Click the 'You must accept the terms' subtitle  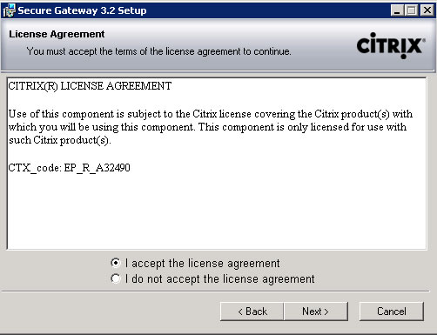[158, 51]
